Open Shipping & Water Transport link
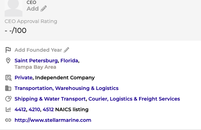 50,99
